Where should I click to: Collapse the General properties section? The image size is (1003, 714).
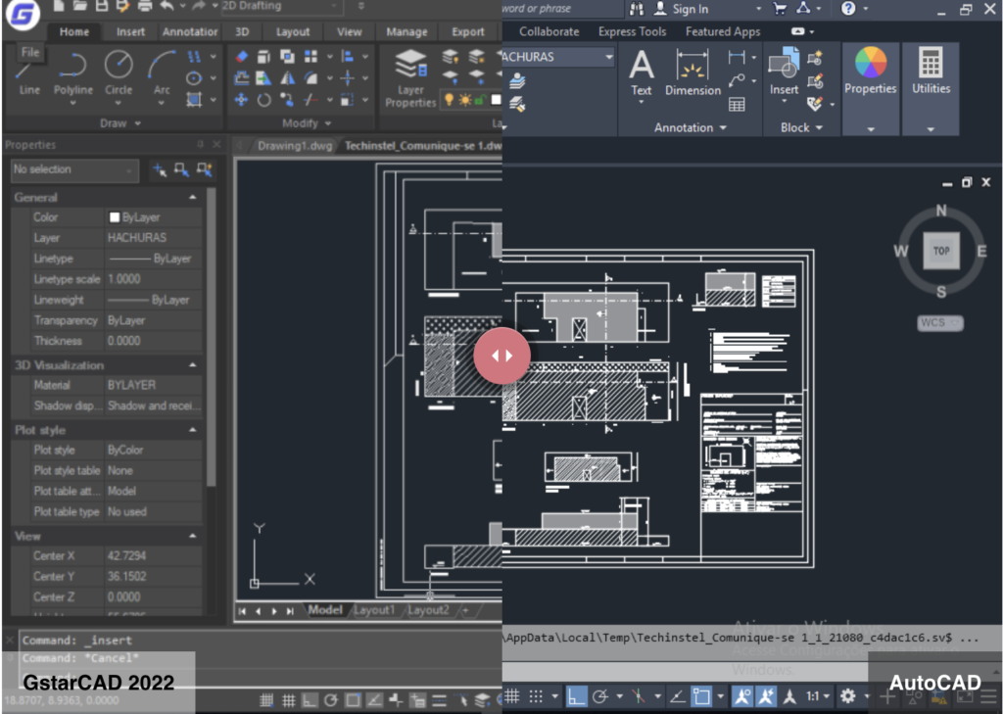(193, 198)
